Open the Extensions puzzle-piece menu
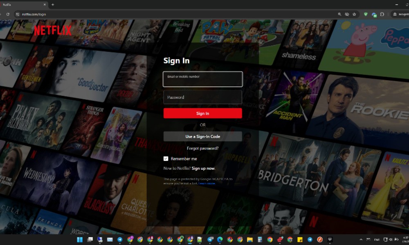The height and width of the screenshot is (245, 409). [x=382, y=14]
